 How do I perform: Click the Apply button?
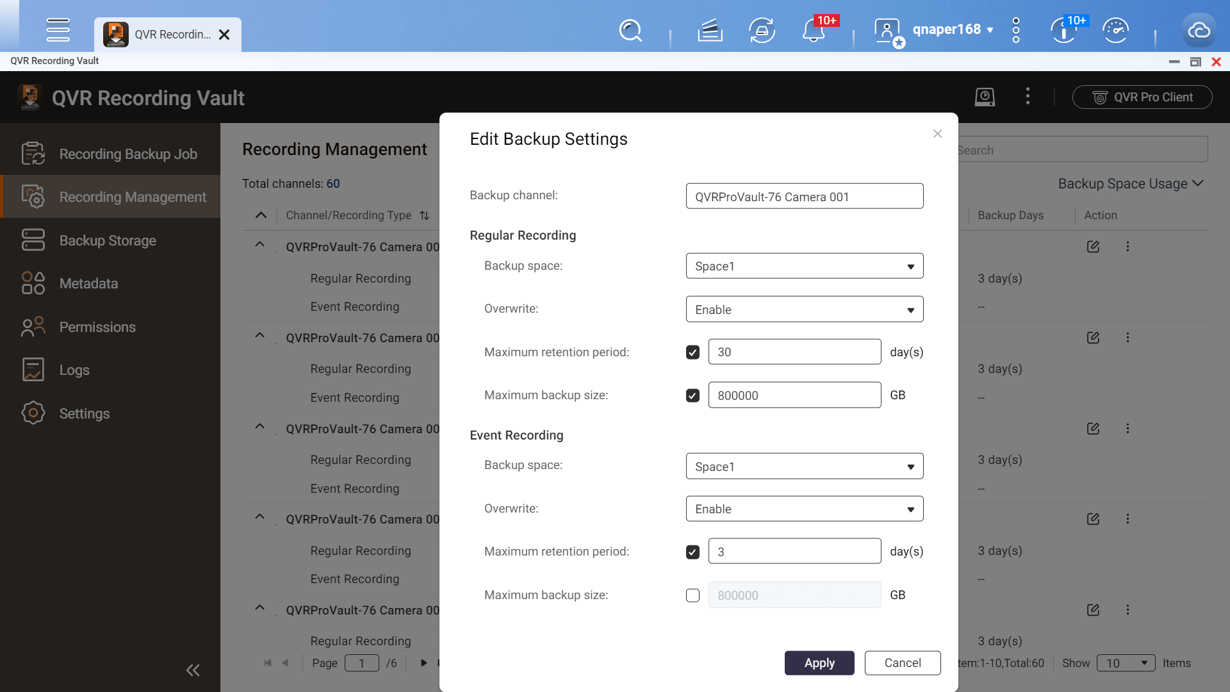coord(819,663)
